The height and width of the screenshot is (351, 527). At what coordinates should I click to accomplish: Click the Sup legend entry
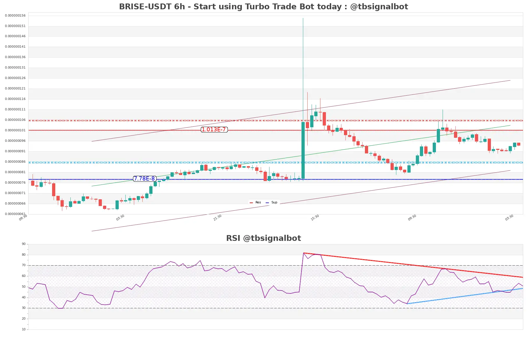click(x=272, y=203)
